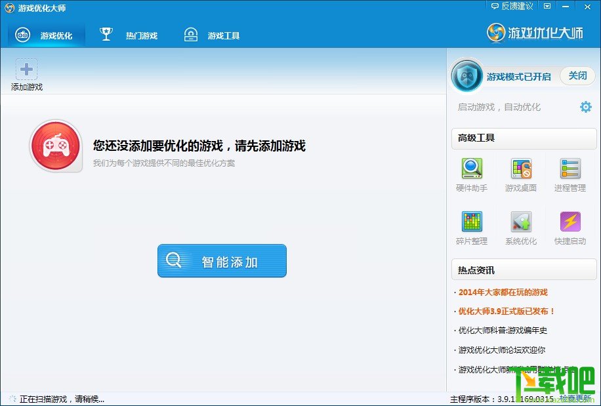This screenshot has height=406, width=601.
Task: Open the 进程管理 process manager icon
Action: pyautogui.click(x=570, y=169)
